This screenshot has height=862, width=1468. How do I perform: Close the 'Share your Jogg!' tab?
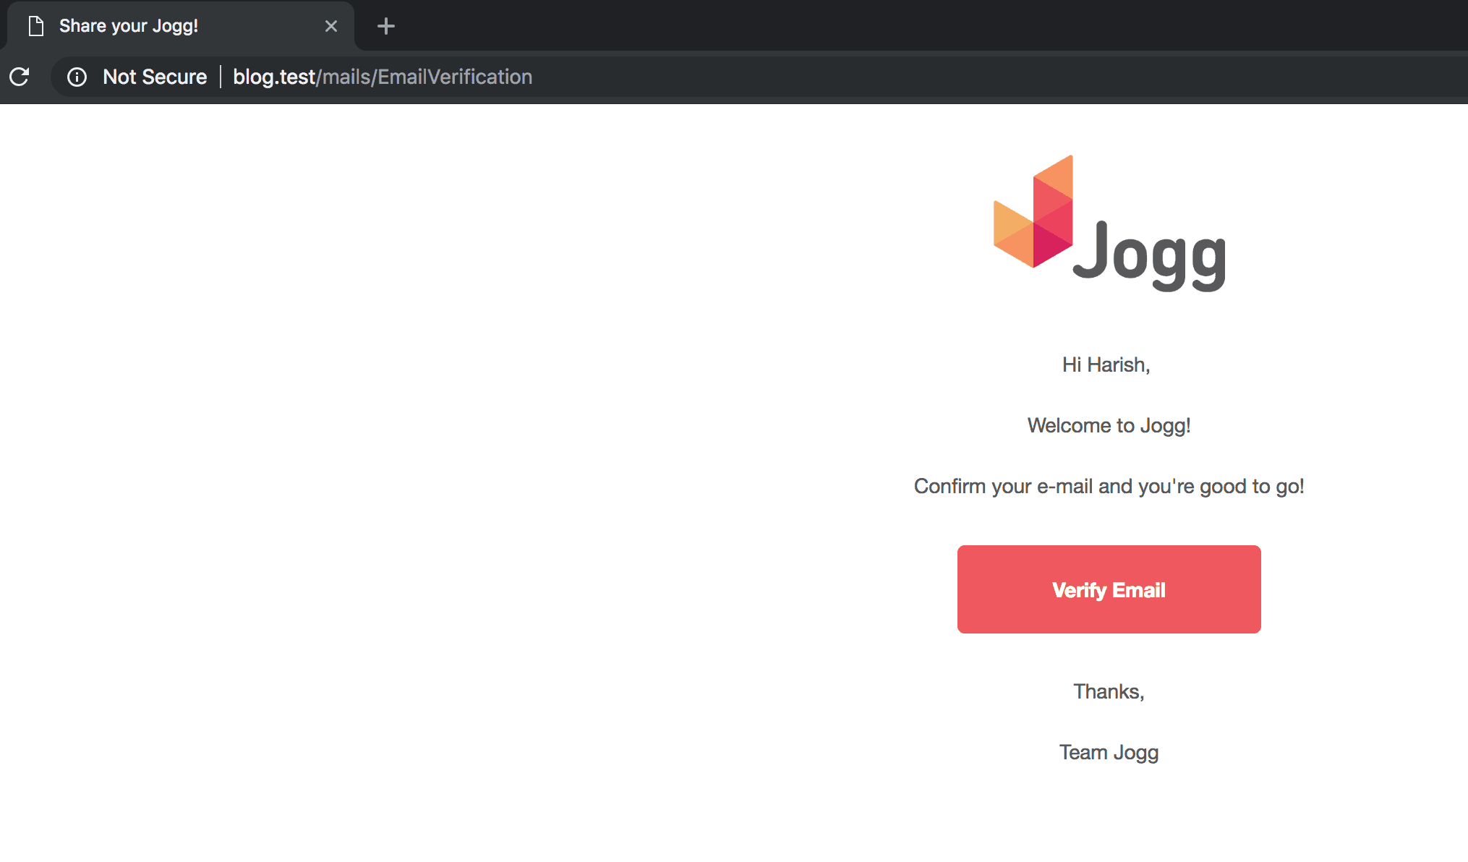[x=331, y=25]
